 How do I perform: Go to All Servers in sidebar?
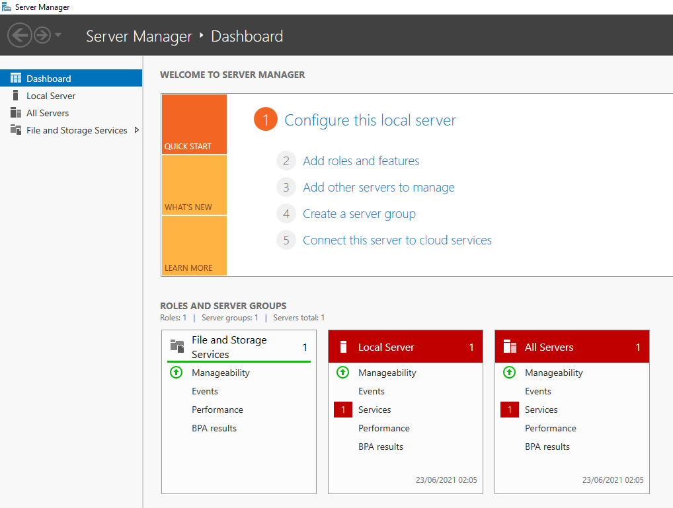tap(48, 113)
